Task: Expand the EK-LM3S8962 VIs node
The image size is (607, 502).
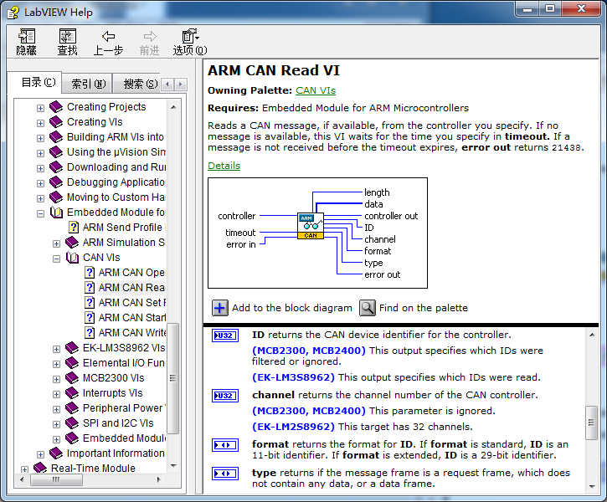Action: pyautogui.click(x=56, y=350)
